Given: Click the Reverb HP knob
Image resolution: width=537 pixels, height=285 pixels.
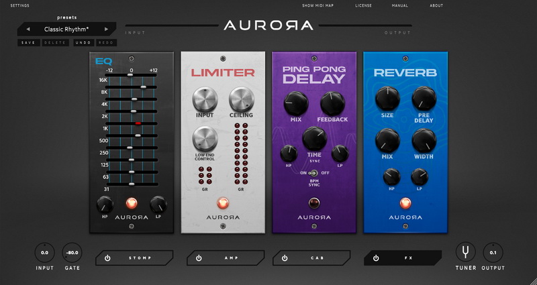Looking at the screenshot, I should pyautogui.click(x=391, y=177).
